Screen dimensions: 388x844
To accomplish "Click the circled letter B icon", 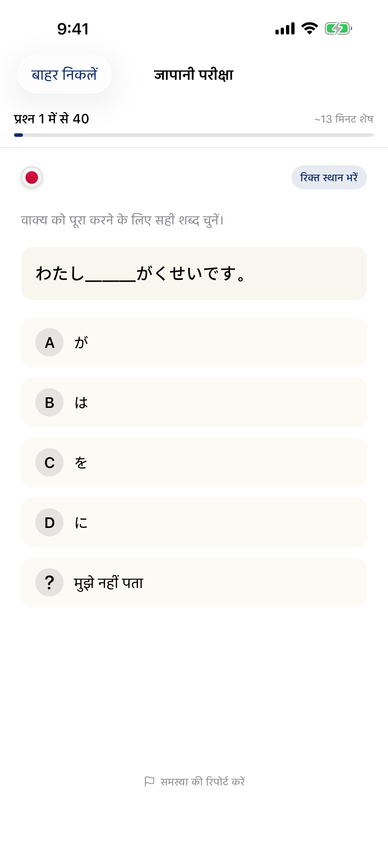I will (x=49, y=403).
